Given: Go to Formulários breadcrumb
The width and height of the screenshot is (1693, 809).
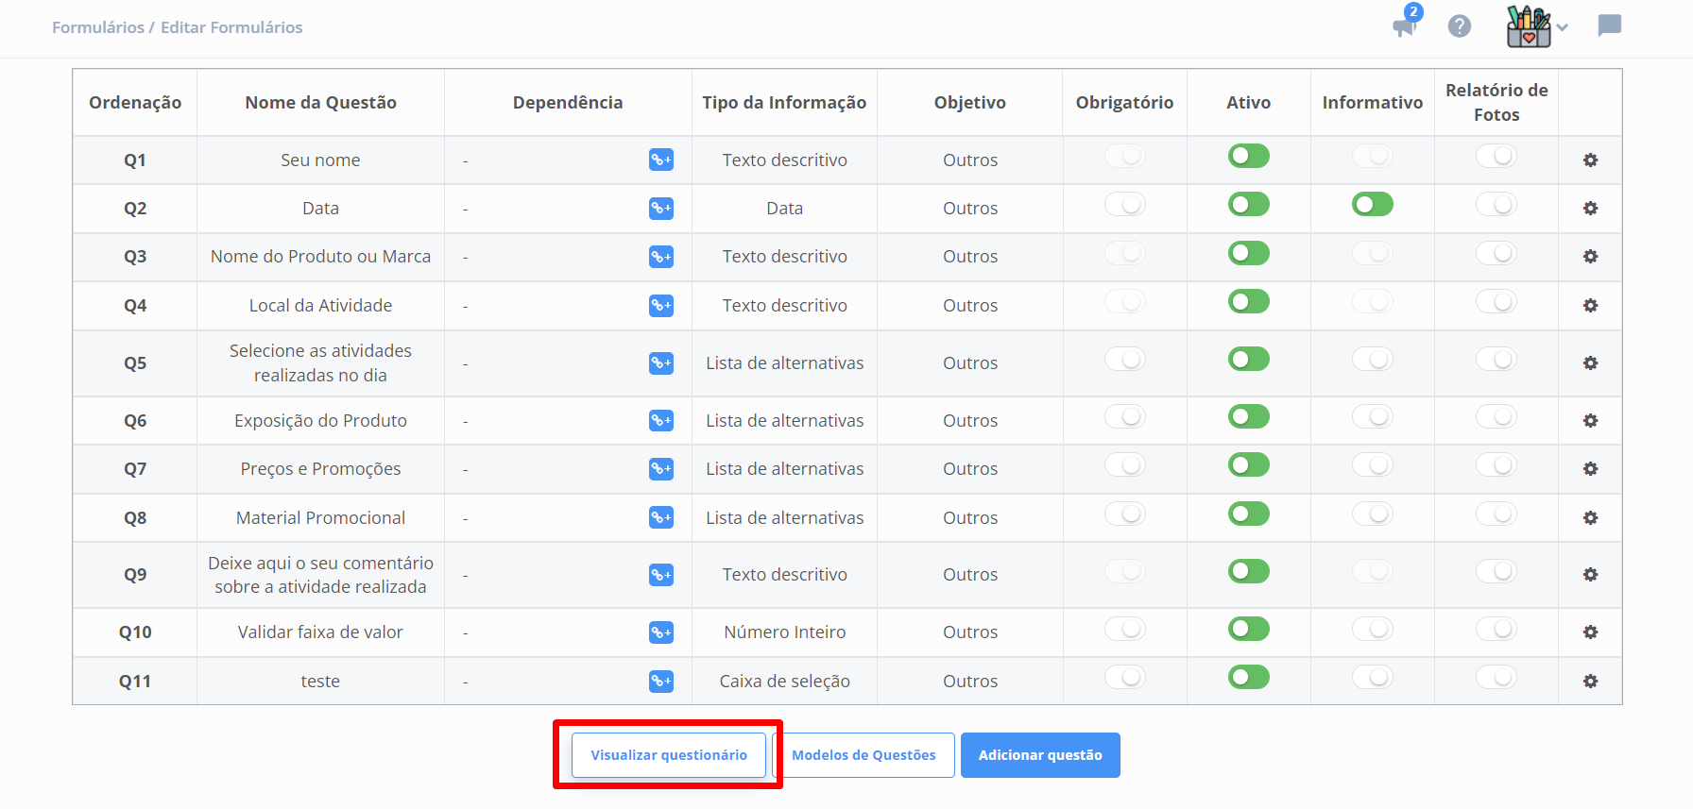Looking at the screenshot, I should click(x=97, y=27).
